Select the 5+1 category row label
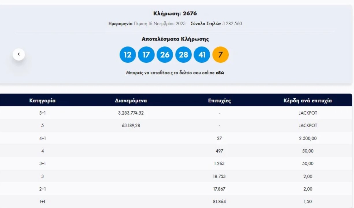This screenshot has width=354, height=208. [42, 113]
